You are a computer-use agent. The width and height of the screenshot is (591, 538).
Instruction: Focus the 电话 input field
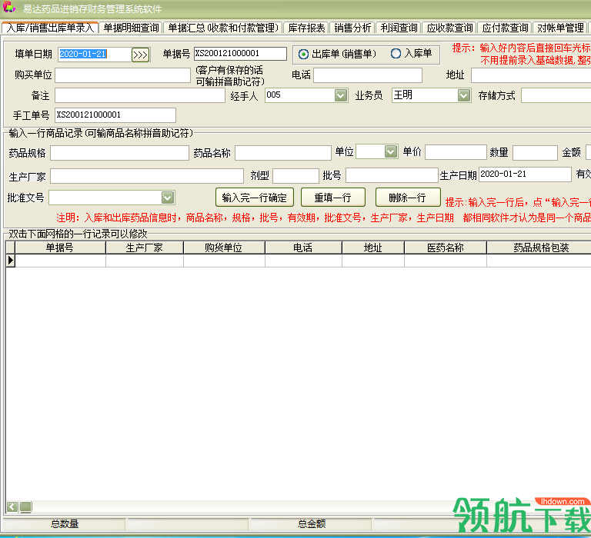[368, 75]
